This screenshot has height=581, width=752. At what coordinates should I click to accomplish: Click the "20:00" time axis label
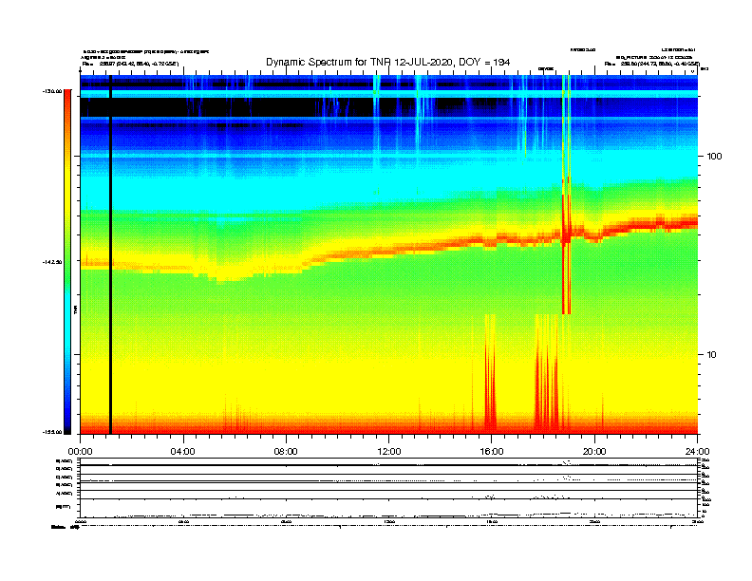(594, 452)
